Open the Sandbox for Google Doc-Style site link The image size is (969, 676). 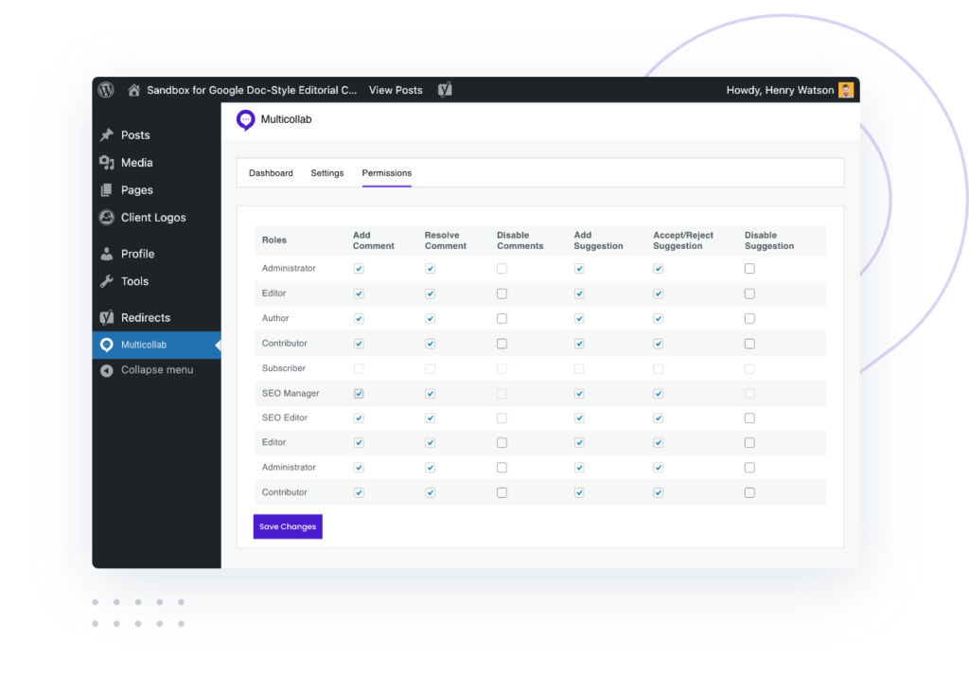252,90
